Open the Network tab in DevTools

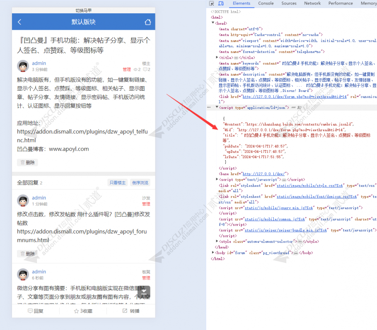tap(312, 3)
